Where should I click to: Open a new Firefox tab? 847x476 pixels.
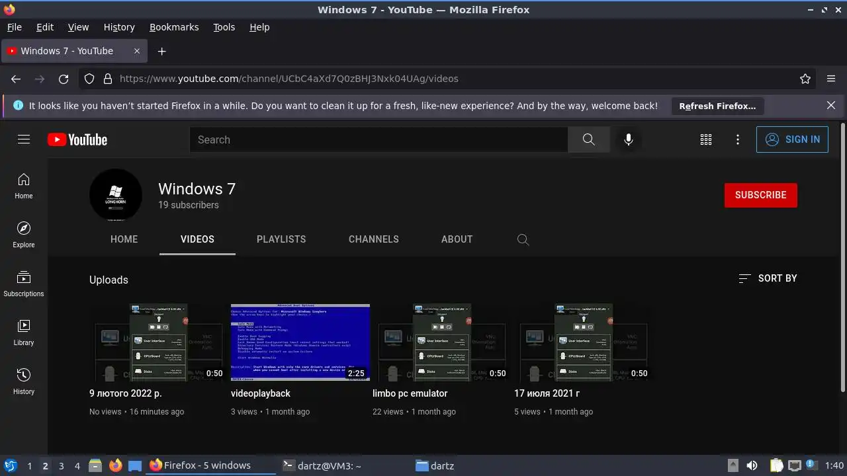tap(161, 51)
